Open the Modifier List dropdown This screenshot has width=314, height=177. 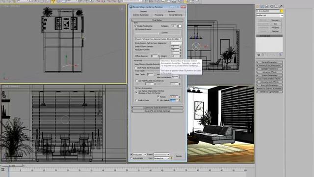(x=269, y=15)
